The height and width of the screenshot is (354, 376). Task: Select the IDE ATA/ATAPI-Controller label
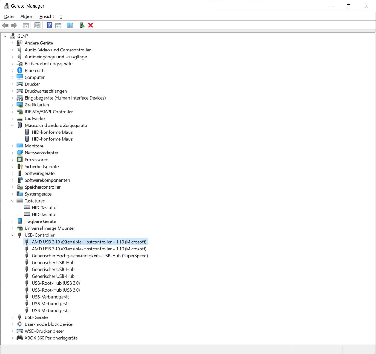[49, 112]
